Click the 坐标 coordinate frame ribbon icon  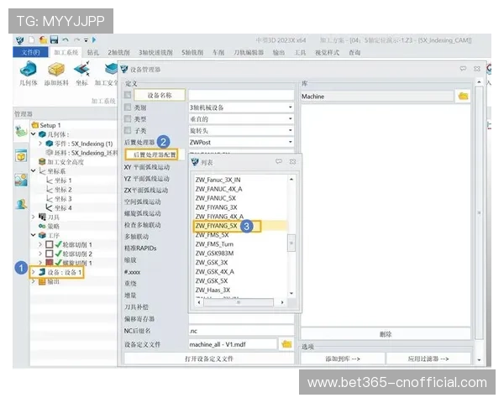coord(81,70)
